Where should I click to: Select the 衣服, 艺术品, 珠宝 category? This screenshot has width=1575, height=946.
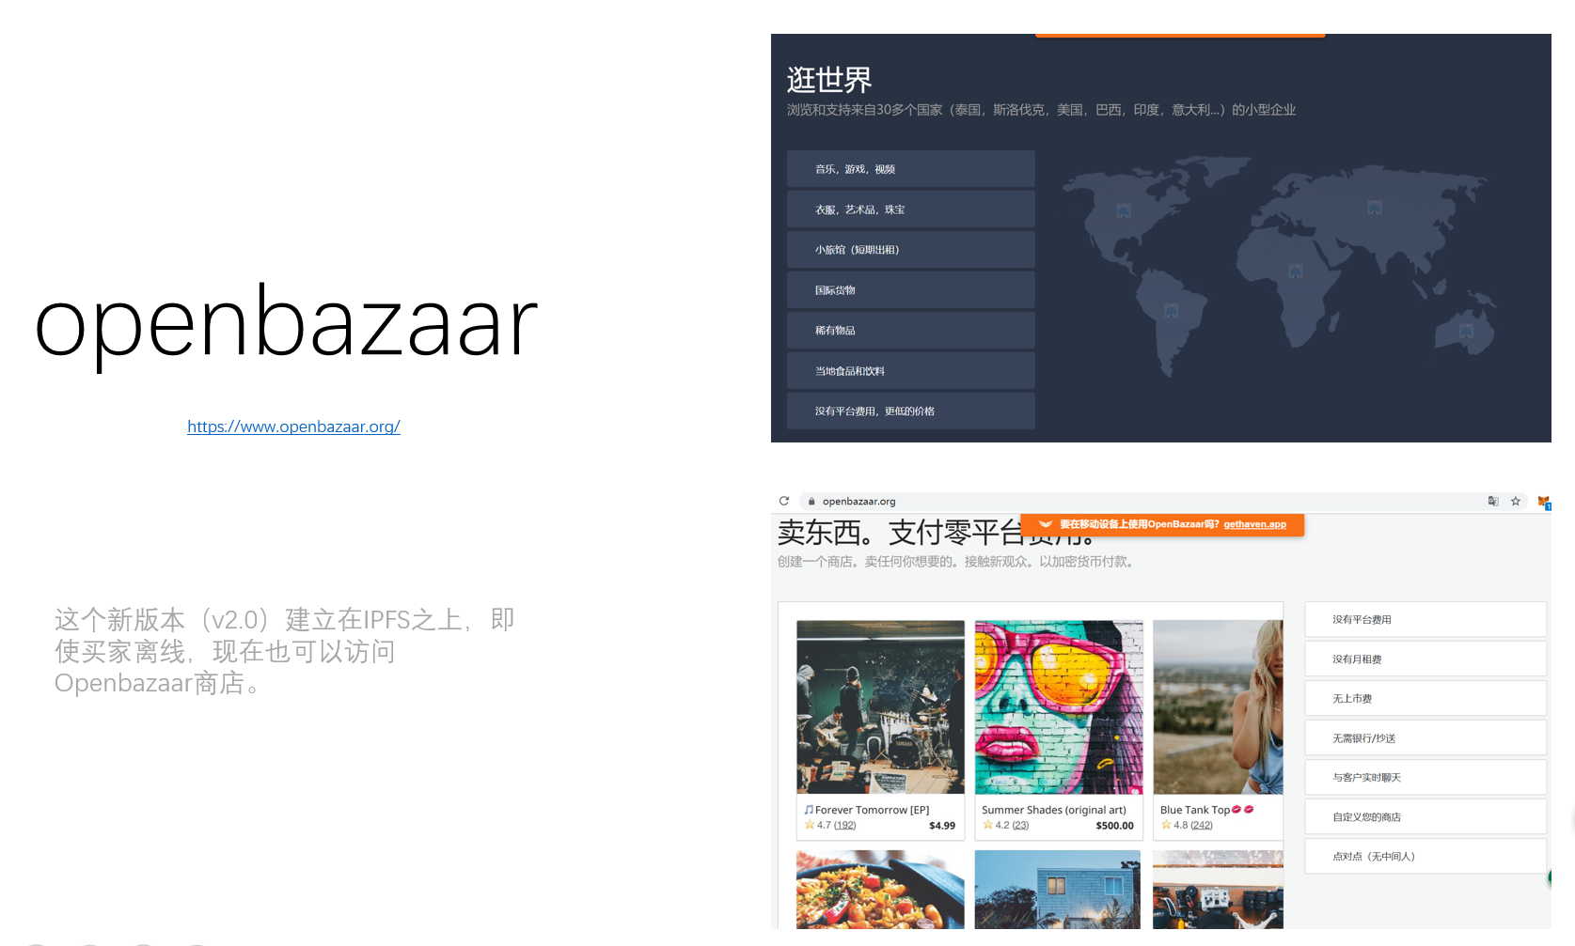[x=911, y=209]
